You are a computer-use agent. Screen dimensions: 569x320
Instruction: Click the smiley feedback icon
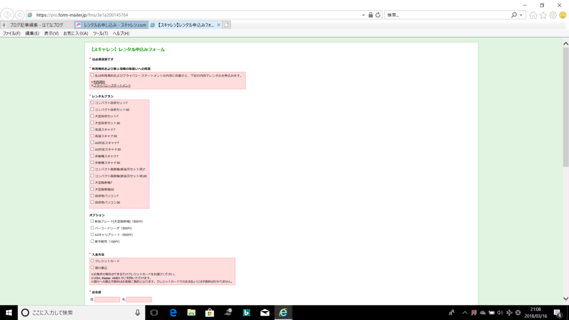click(562, 15)
